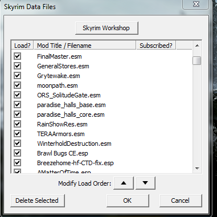Select ORS_SolitudeGate.esm in the list

[69, 95]
